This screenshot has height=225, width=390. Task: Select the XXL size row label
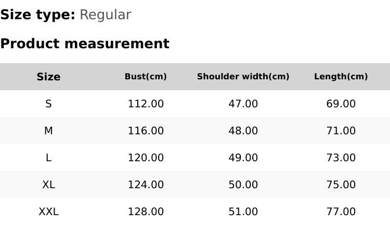tap(48, 212)
